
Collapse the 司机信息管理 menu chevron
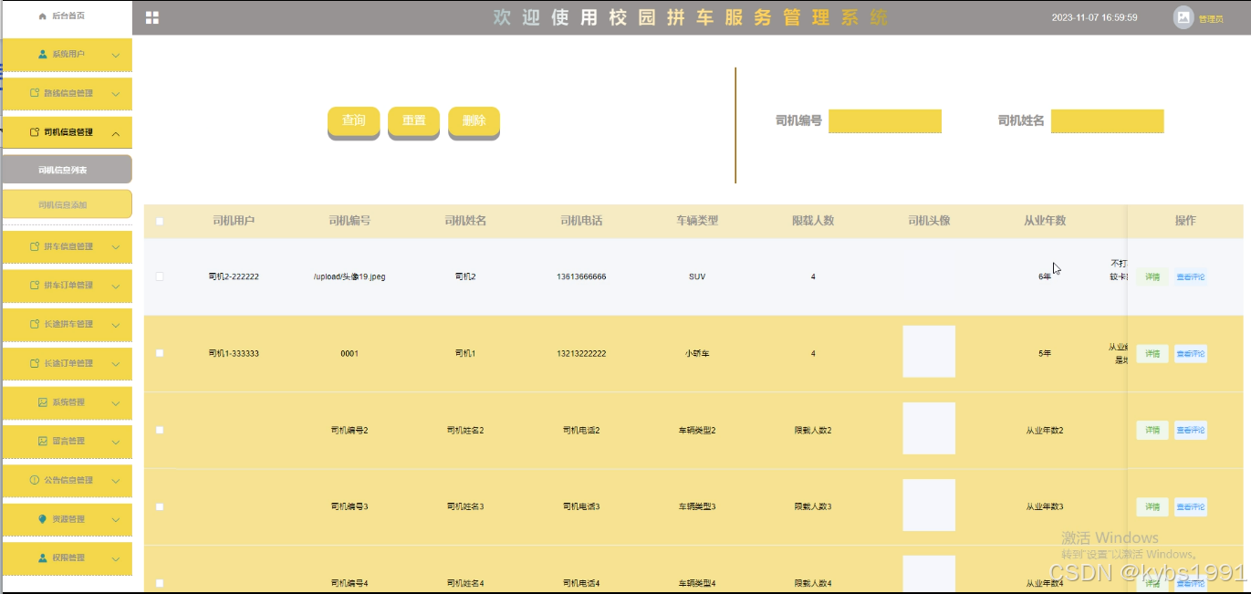pyautogui.click(x=116, y=133)
